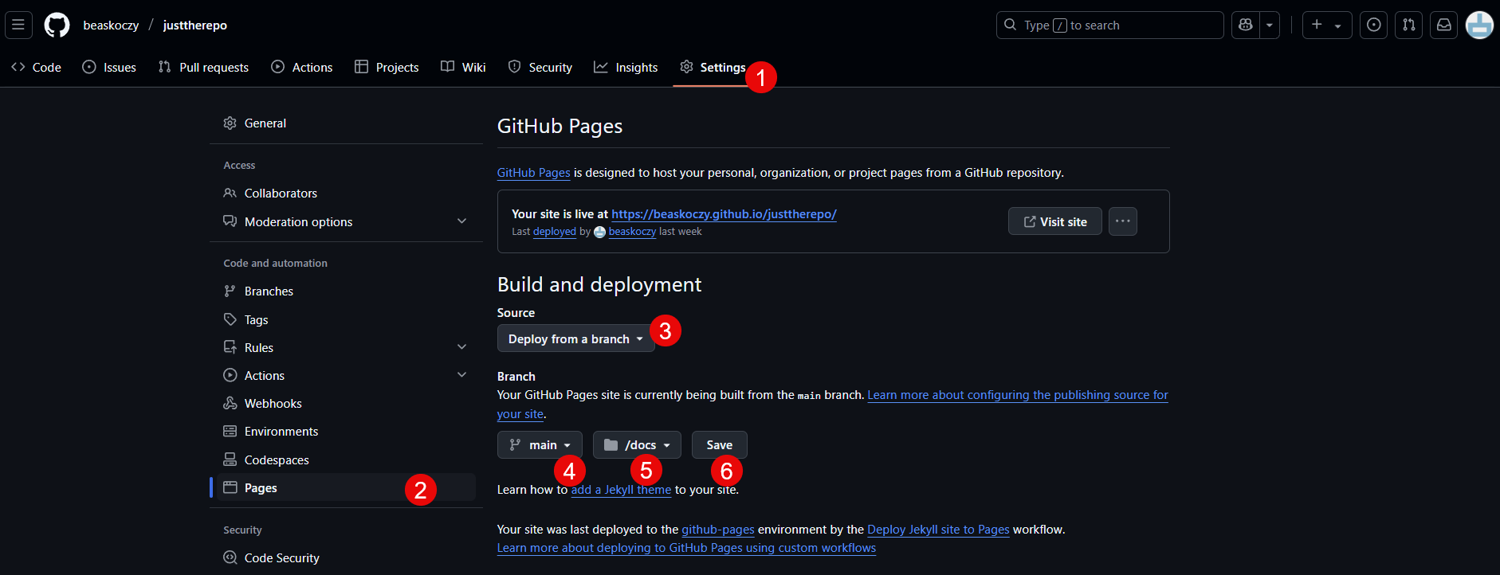Click the Codespaces icon in sidebar
This screenshot has height=575, width=1500.
point(230,460)
